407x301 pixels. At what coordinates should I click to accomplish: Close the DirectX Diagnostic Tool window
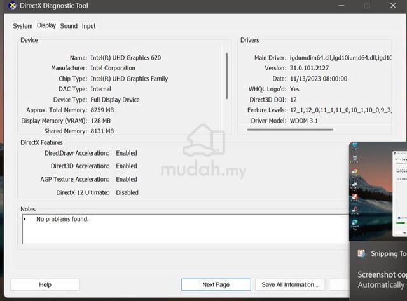pos(393,6)
